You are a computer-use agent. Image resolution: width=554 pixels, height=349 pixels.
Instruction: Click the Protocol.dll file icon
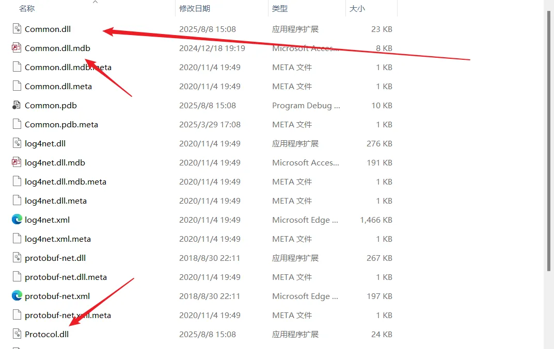[x=17, y=334]
